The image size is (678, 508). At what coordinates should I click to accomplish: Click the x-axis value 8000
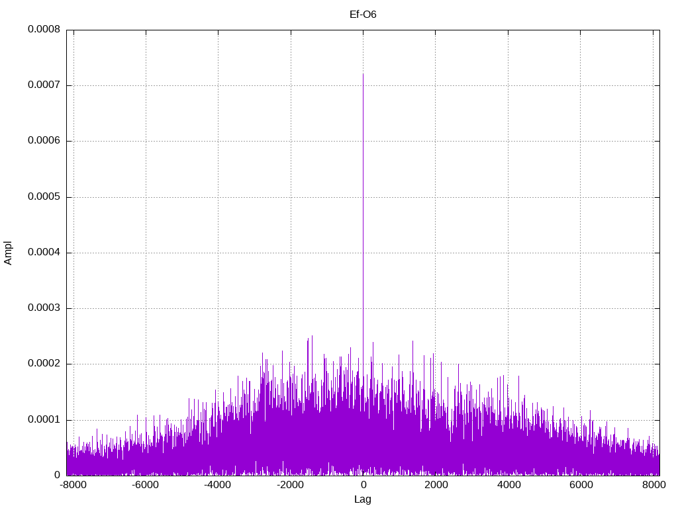653,486
